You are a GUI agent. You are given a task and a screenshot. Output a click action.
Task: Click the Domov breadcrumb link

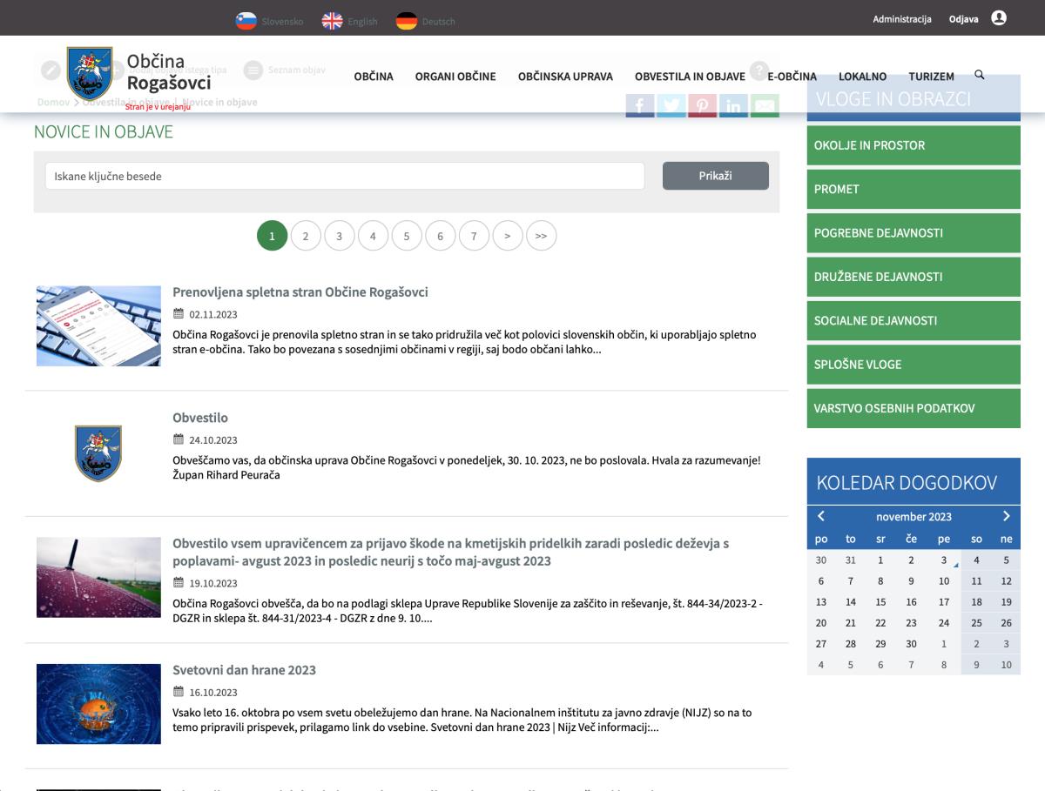53,103
